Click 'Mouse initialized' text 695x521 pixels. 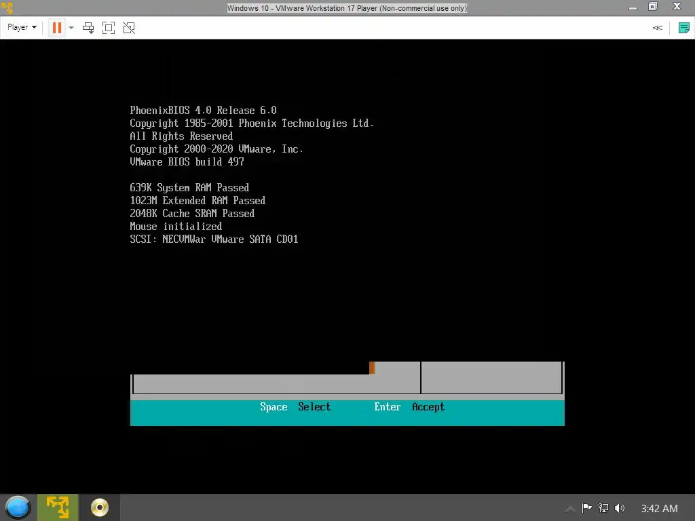pyautogui.click(x=176, y=226)
